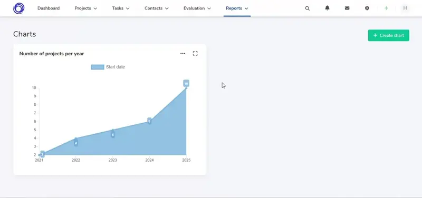Open settings gear icon

(367, 8)
